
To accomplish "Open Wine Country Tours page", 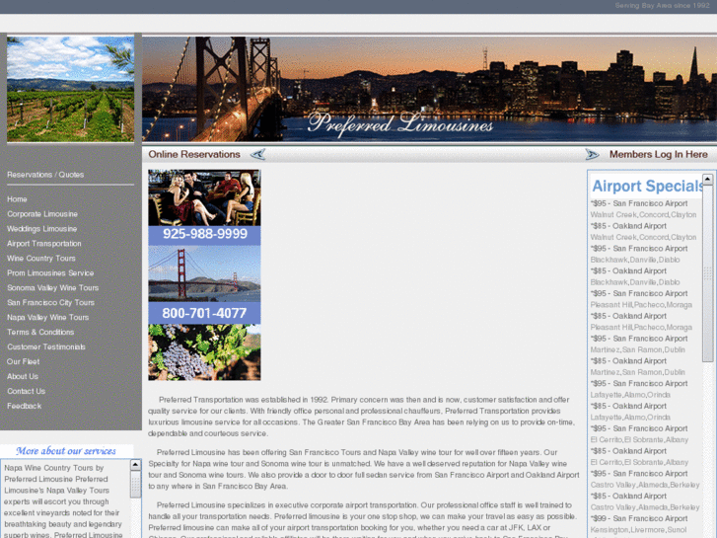I will click(x=41, y=259).
